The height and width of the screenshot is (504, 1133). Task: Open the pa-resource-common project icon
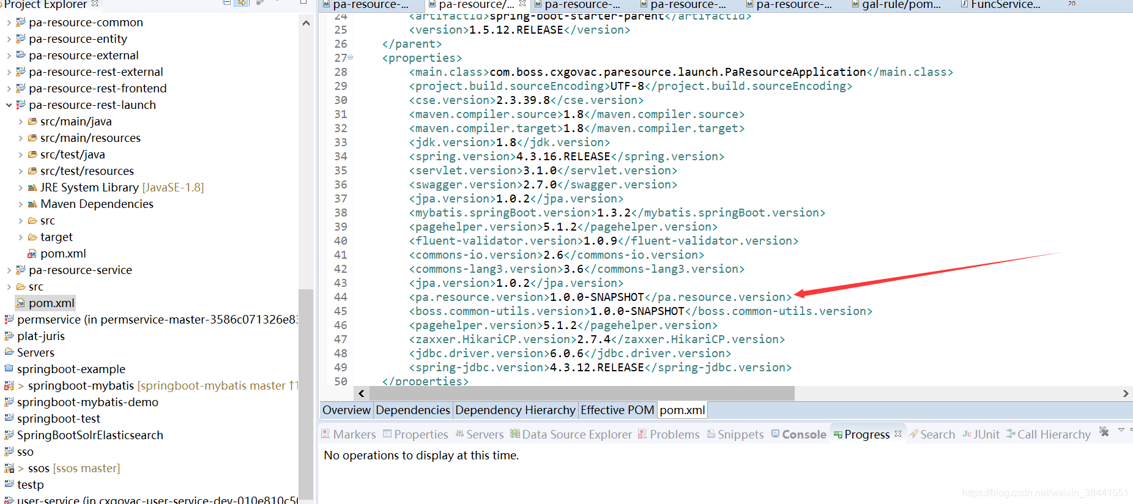pyautogui.click(x=21, y=22)
